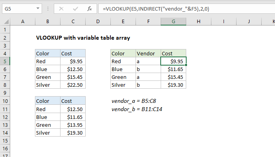The width and height of the screenshot is (275, 157).
Task: Select cell B6 containing 'Blue'
Action: [48, 69]
